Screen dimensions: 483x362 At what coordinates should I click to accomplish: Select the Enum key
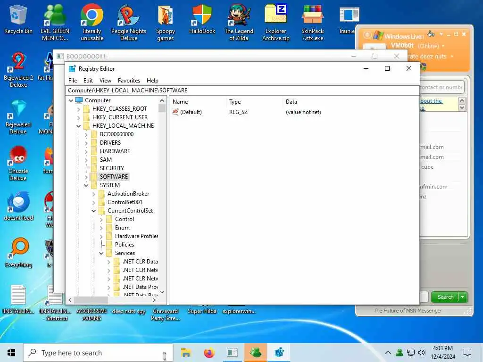click(x=122, y=228)
